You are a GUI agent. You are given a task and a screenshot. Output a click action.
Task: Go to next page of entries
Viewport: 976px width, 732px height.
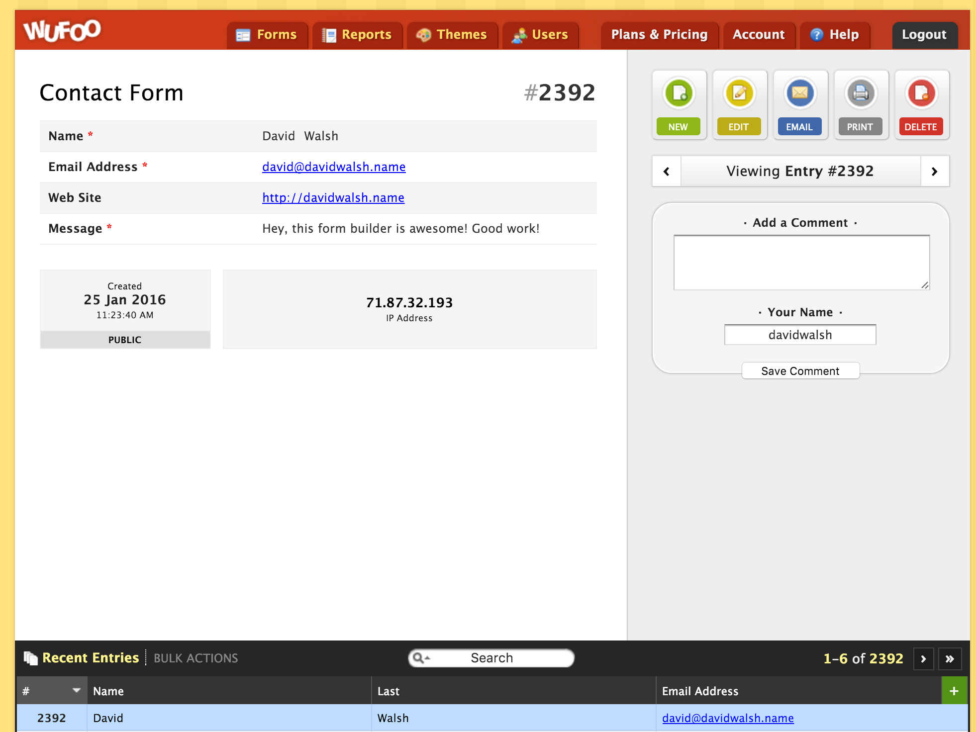click(923, 659)
